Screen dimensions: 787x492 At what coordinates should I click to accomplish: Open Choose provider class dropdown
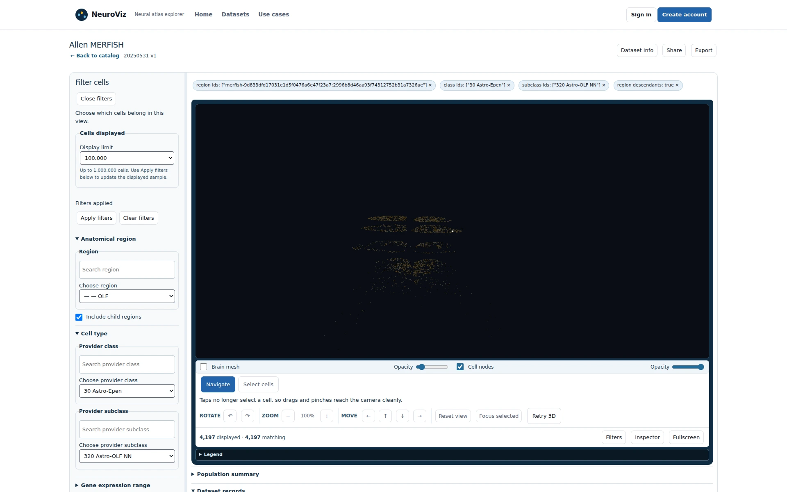(x=127, y=391)
